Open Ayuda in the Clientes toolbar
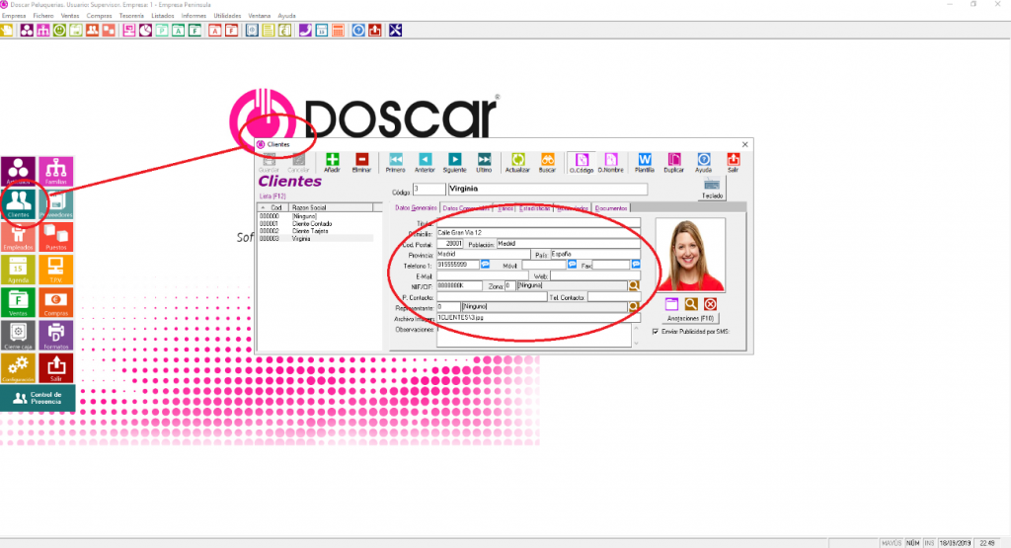Screen dimensions: 1011x548 pos(703,163)
